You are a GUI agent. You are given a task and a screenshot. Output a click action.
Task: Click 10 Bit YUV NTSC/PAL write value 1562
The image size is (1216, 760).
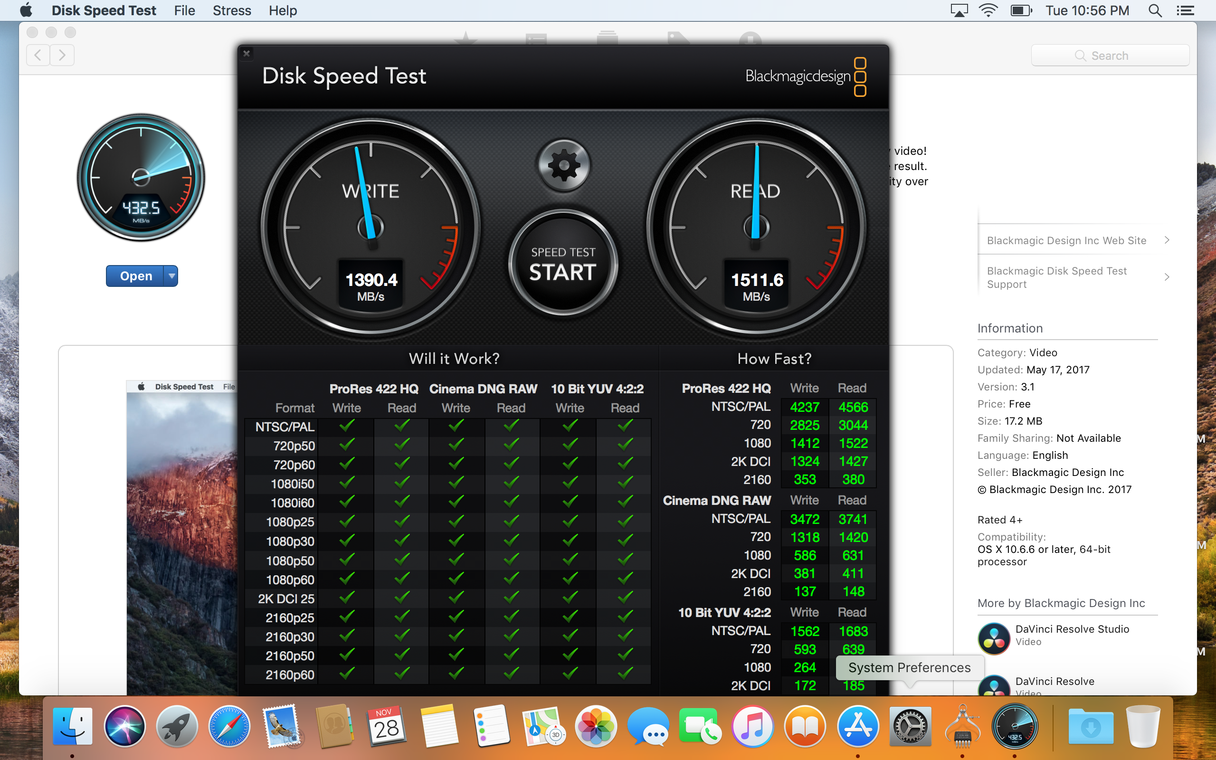[805, 631]
